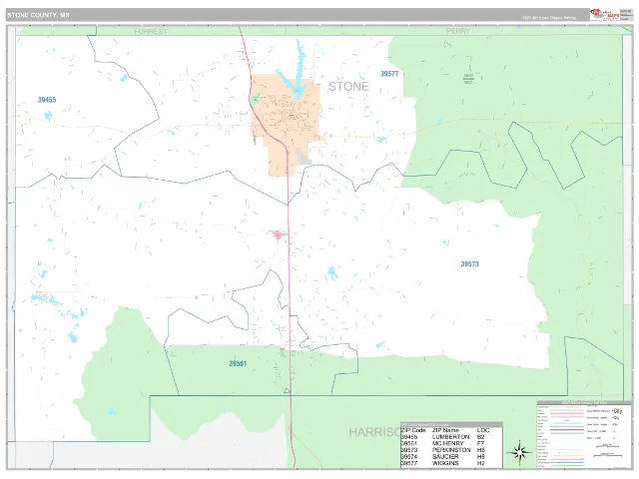Click the MC HENRY row in ZIP table

coord(451,443)
